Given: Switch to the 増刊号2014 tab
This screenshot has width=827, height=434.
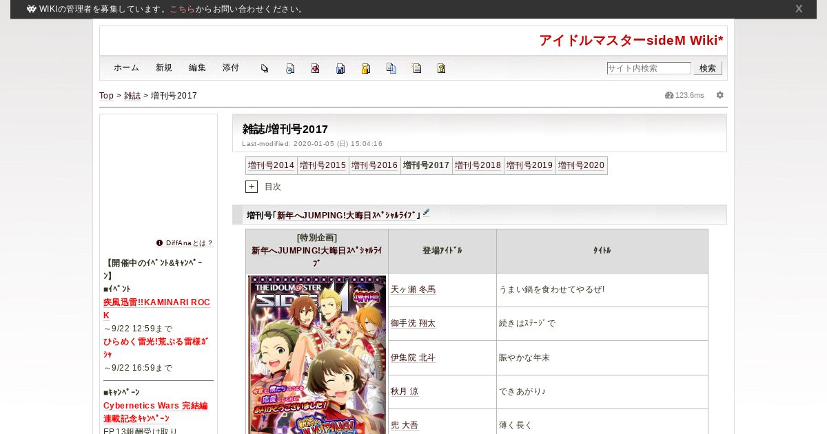Looking at the screenshot, I should tap(272, 165).
